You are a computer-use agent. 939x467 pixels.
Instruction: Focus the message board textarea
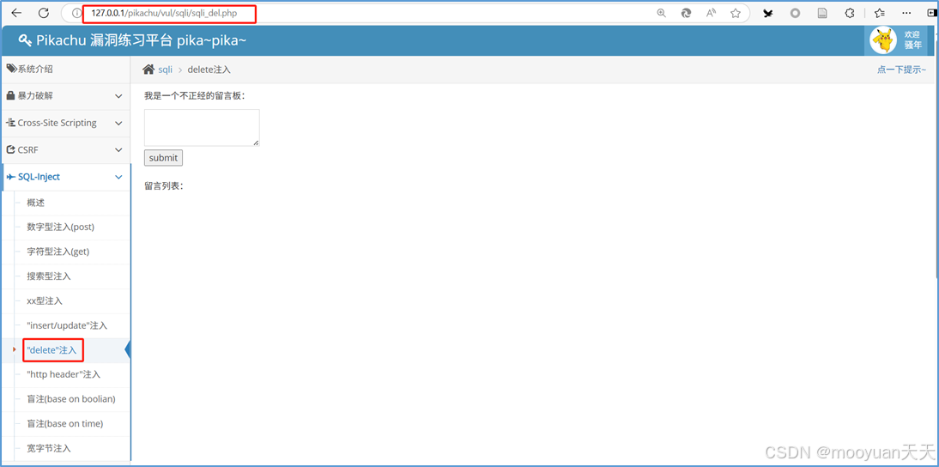202,128
